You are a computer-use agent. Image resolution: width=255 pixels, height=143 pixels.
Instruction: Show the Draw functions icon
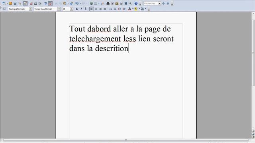pyautogui.click(x=102, y=4)
